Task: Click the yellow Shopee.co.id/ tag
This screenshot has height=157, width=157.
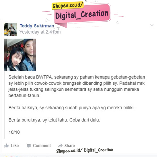Action: coord(68,6)
